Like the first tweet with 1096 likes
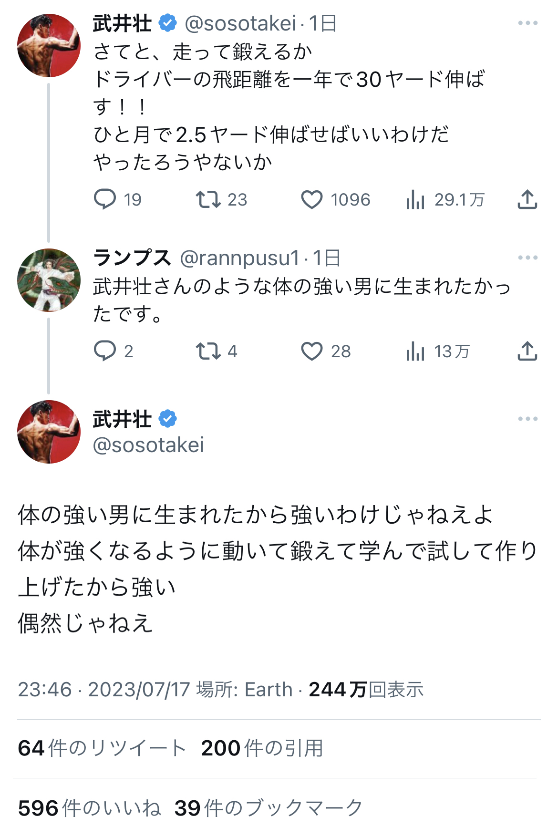Screen dimensions: 558x827 312,199
